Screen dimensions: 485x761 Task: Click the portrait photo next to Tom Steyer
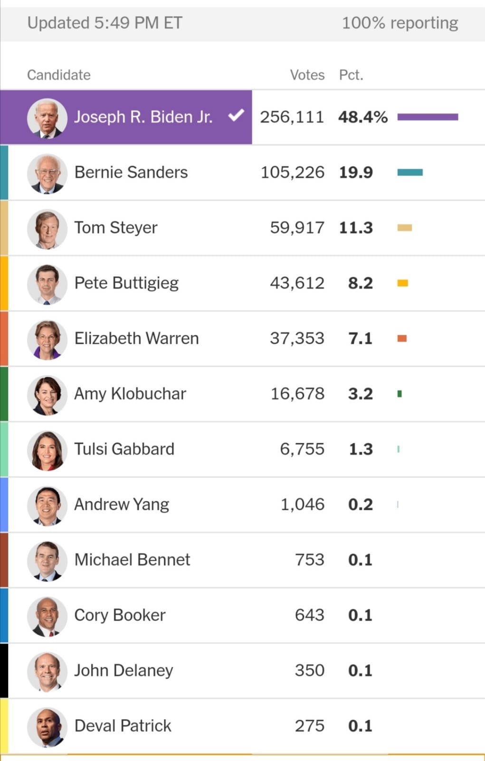tap(47, 229)
